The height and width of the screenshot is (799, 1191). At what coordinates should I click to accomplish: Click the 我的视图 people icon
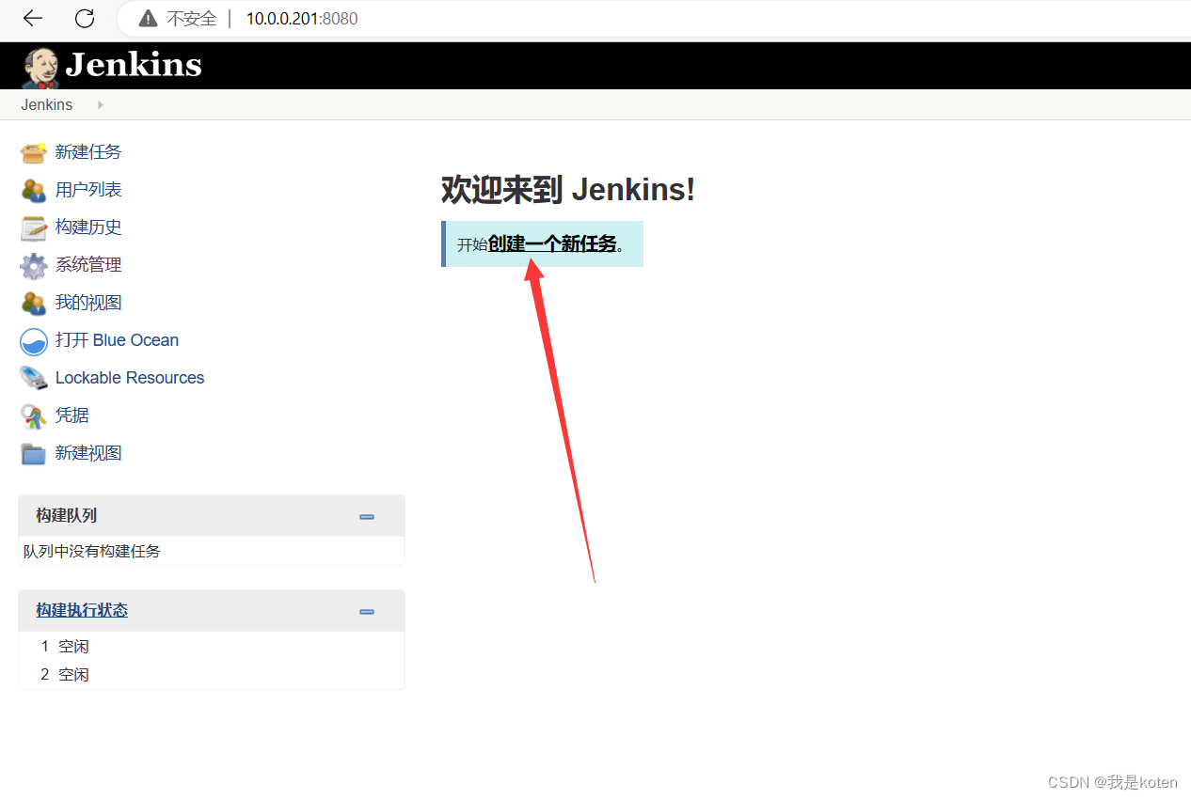tap(34, 303)
